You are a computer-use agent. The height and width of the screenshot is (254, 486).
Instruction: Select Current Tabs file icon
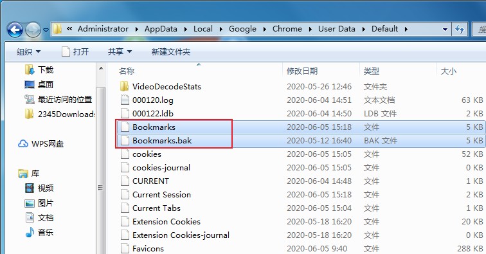125,208
